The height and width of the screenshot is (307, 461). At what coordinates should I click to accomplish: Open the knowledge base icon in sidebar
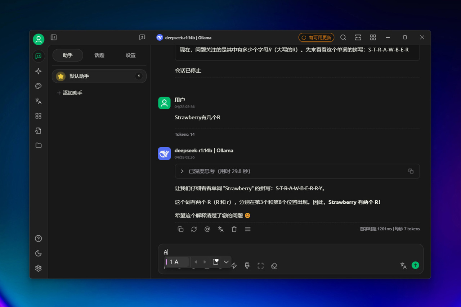39,131
